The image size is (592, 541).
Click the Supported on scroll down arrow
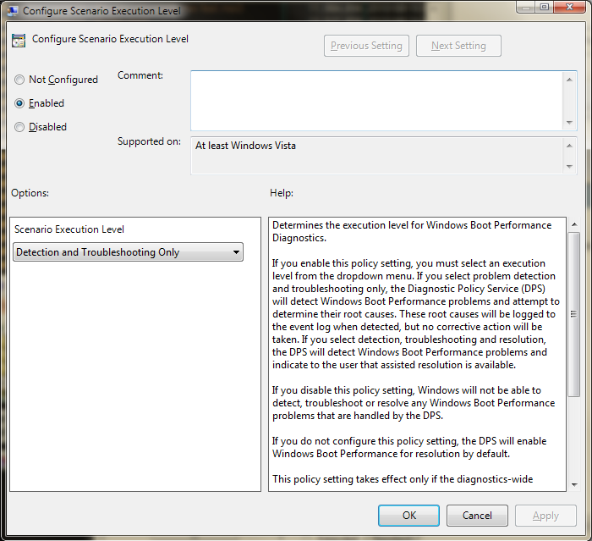(569, 166)
